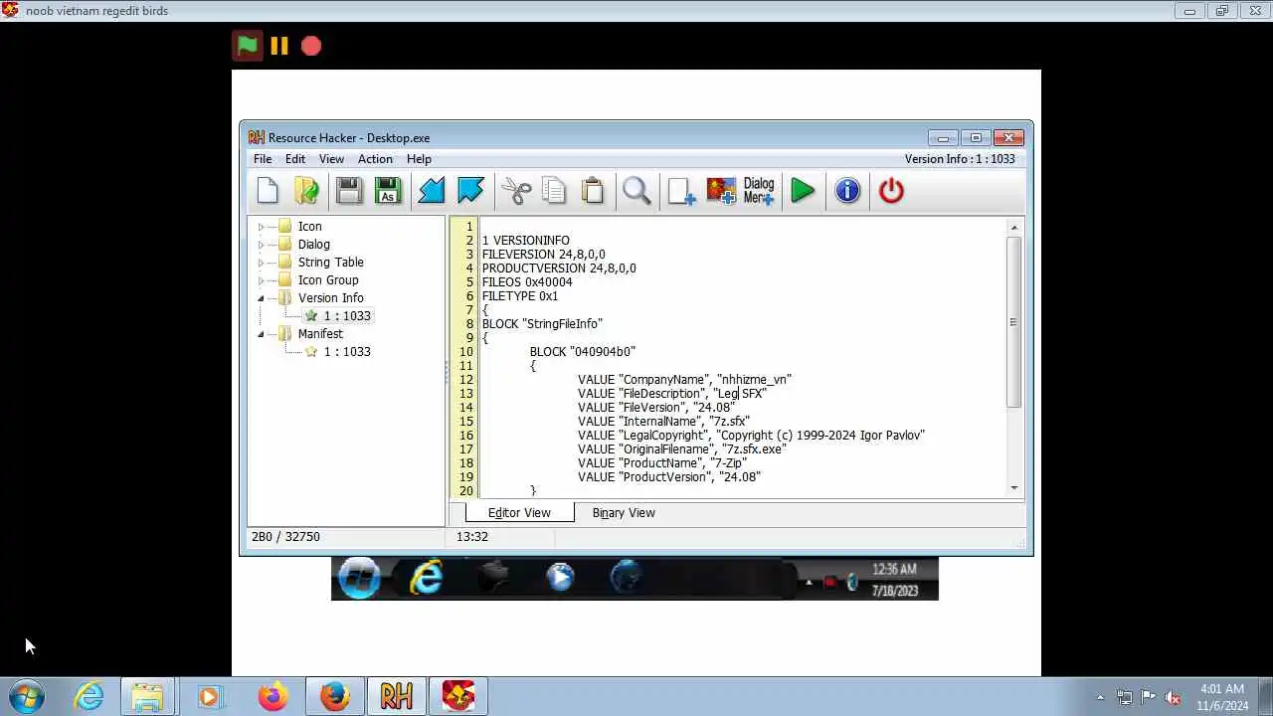Screen dimensions: 1273x716
Task: Open the Help menu
Action: pyautogui.click(x=419, y=159)
